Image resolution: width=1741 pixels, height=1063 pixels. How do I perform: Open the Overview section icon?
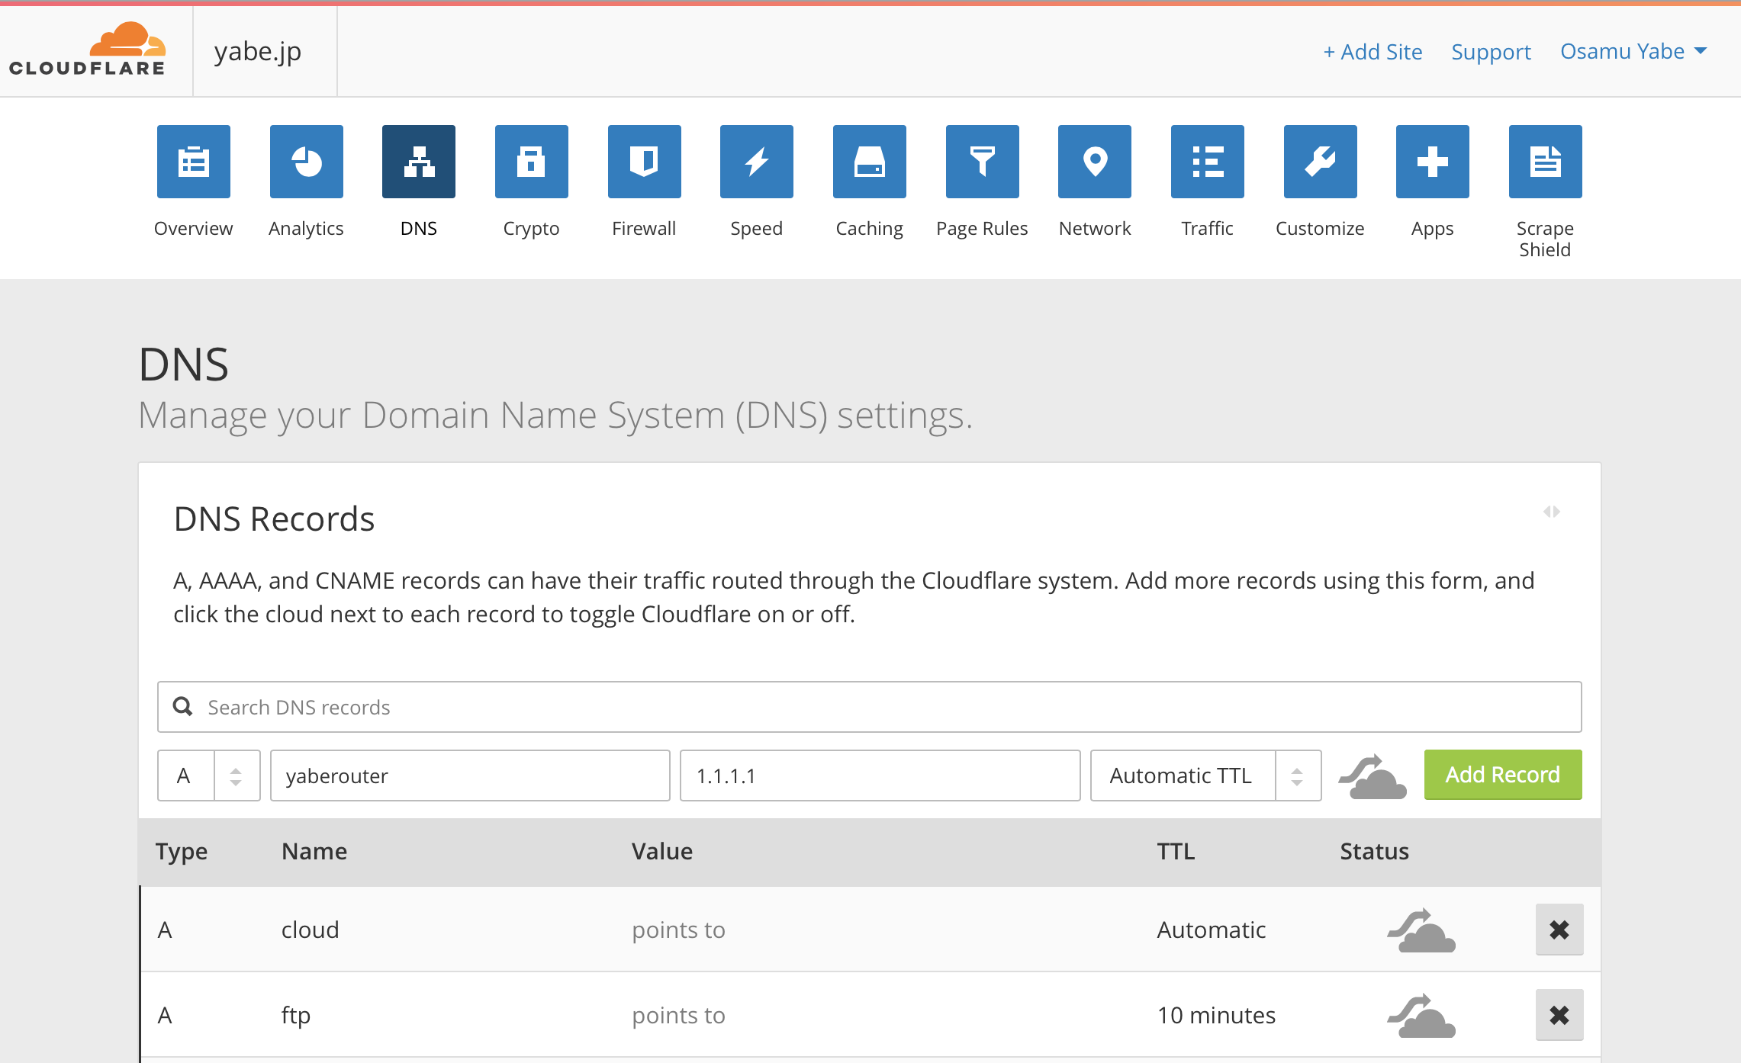click(194, 162)
